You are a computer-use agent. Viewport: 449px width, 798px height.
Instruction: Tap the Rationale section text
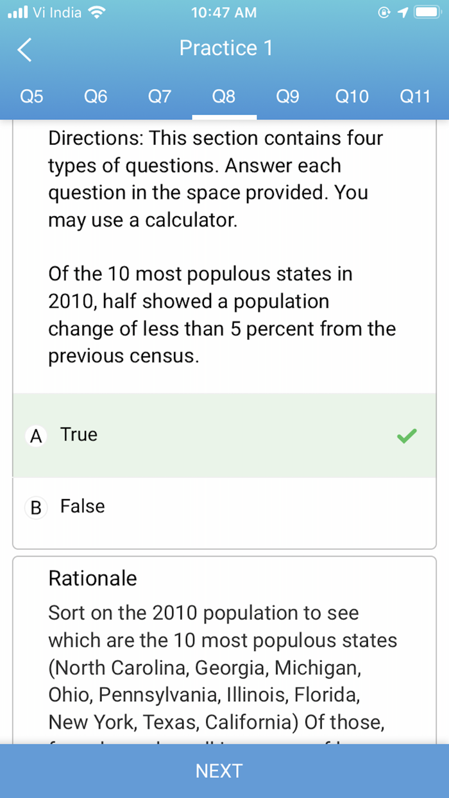[x=92, y=578]
